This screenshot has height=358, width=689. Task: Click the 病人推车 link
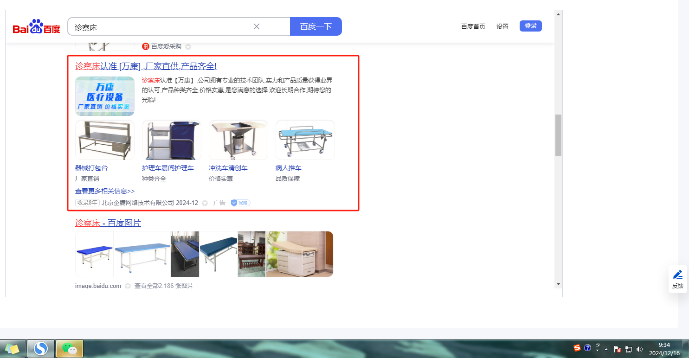[289, 168]
